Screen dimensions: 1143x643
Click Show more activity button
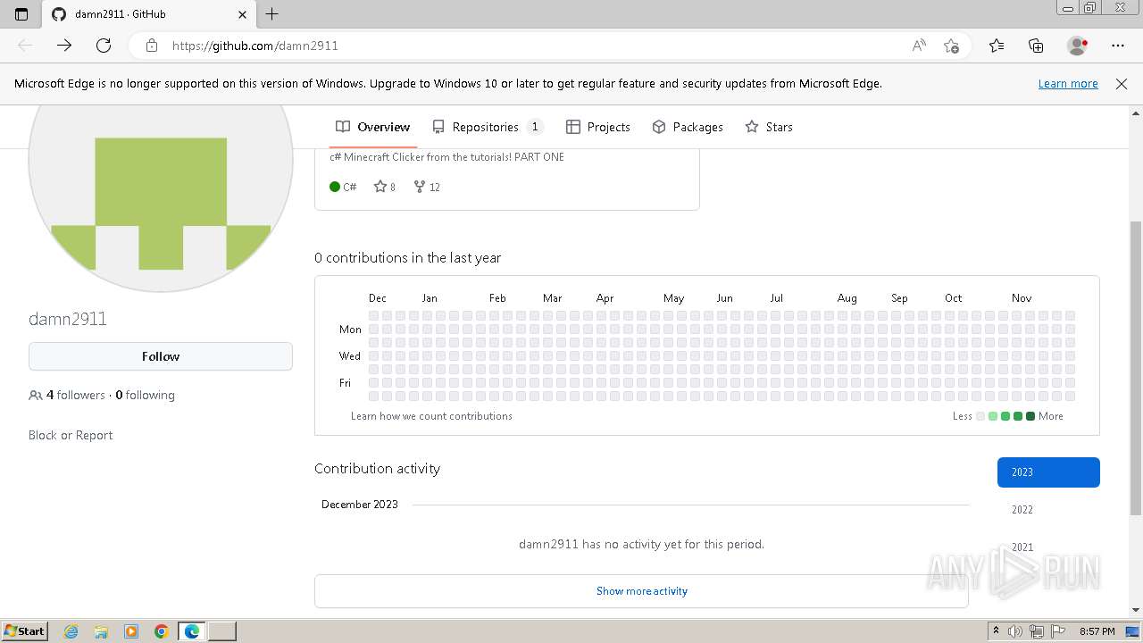641,591
